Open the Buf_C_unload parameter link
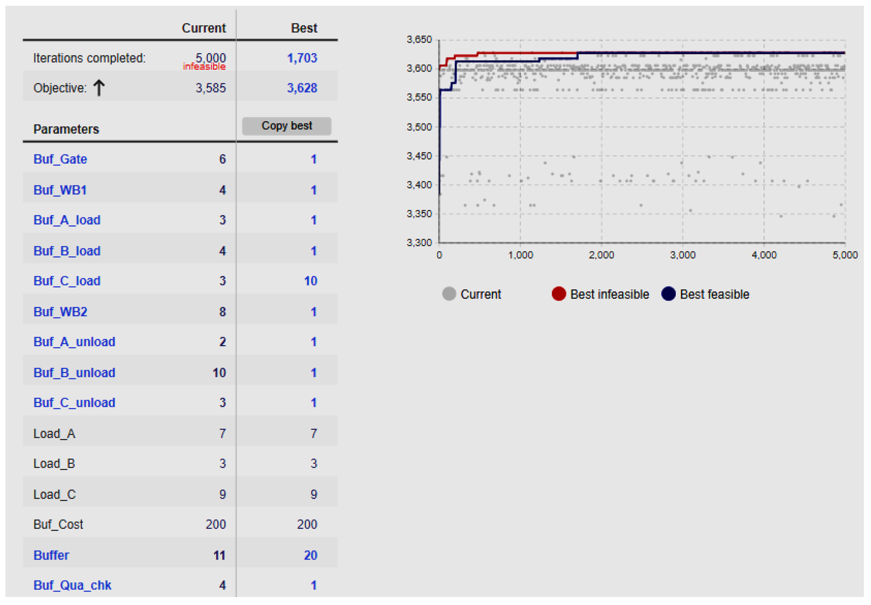 tap(74, 403)
